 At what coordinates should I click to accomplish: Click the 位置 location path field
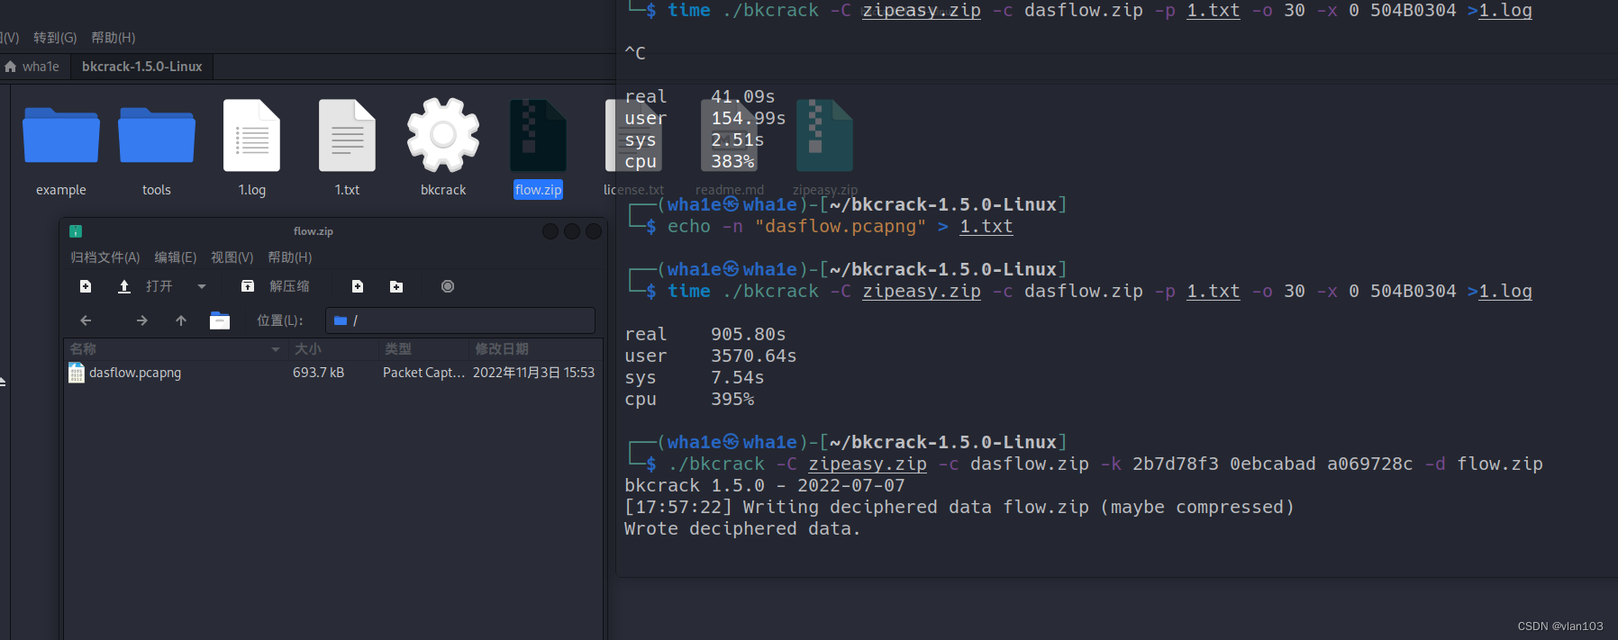459,320
